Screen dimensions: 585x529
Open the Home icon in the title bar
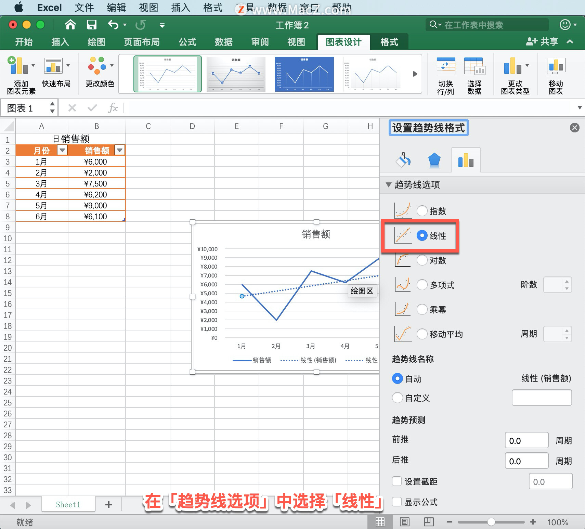click(x=70, y=25)
